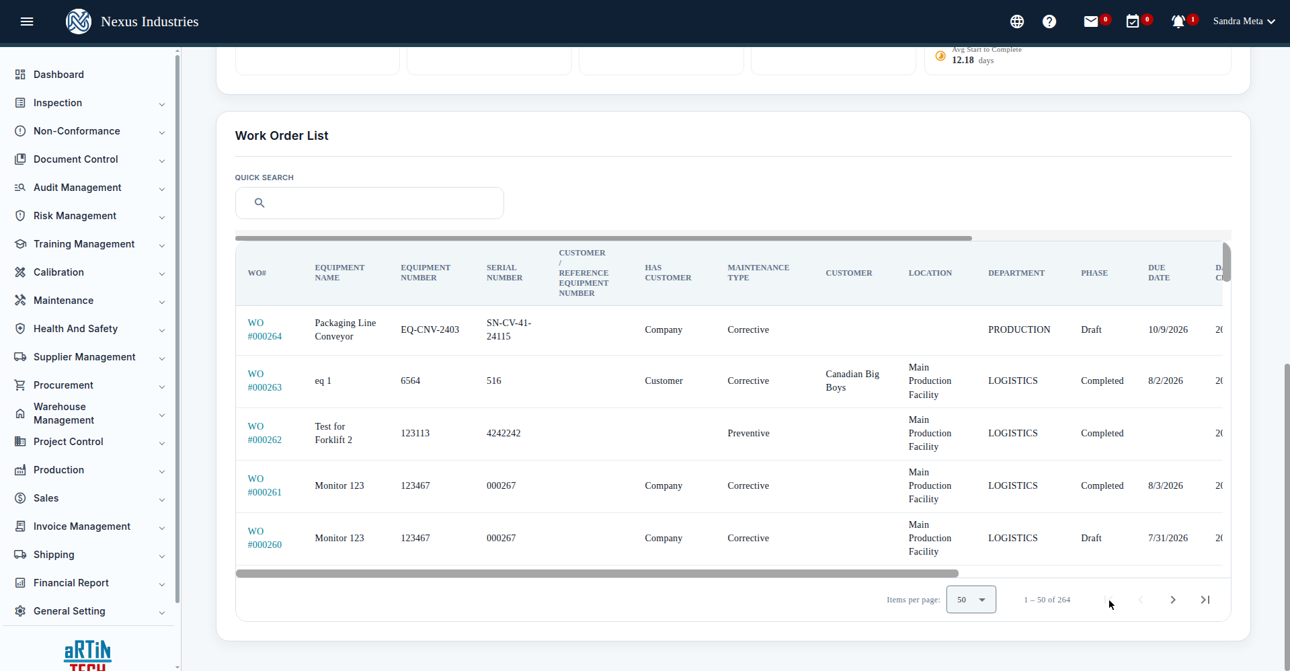Click the Calibration tools icon
Image resolution: width=1290 pixels, height=671 pixels.
click(x=20, y=272)
